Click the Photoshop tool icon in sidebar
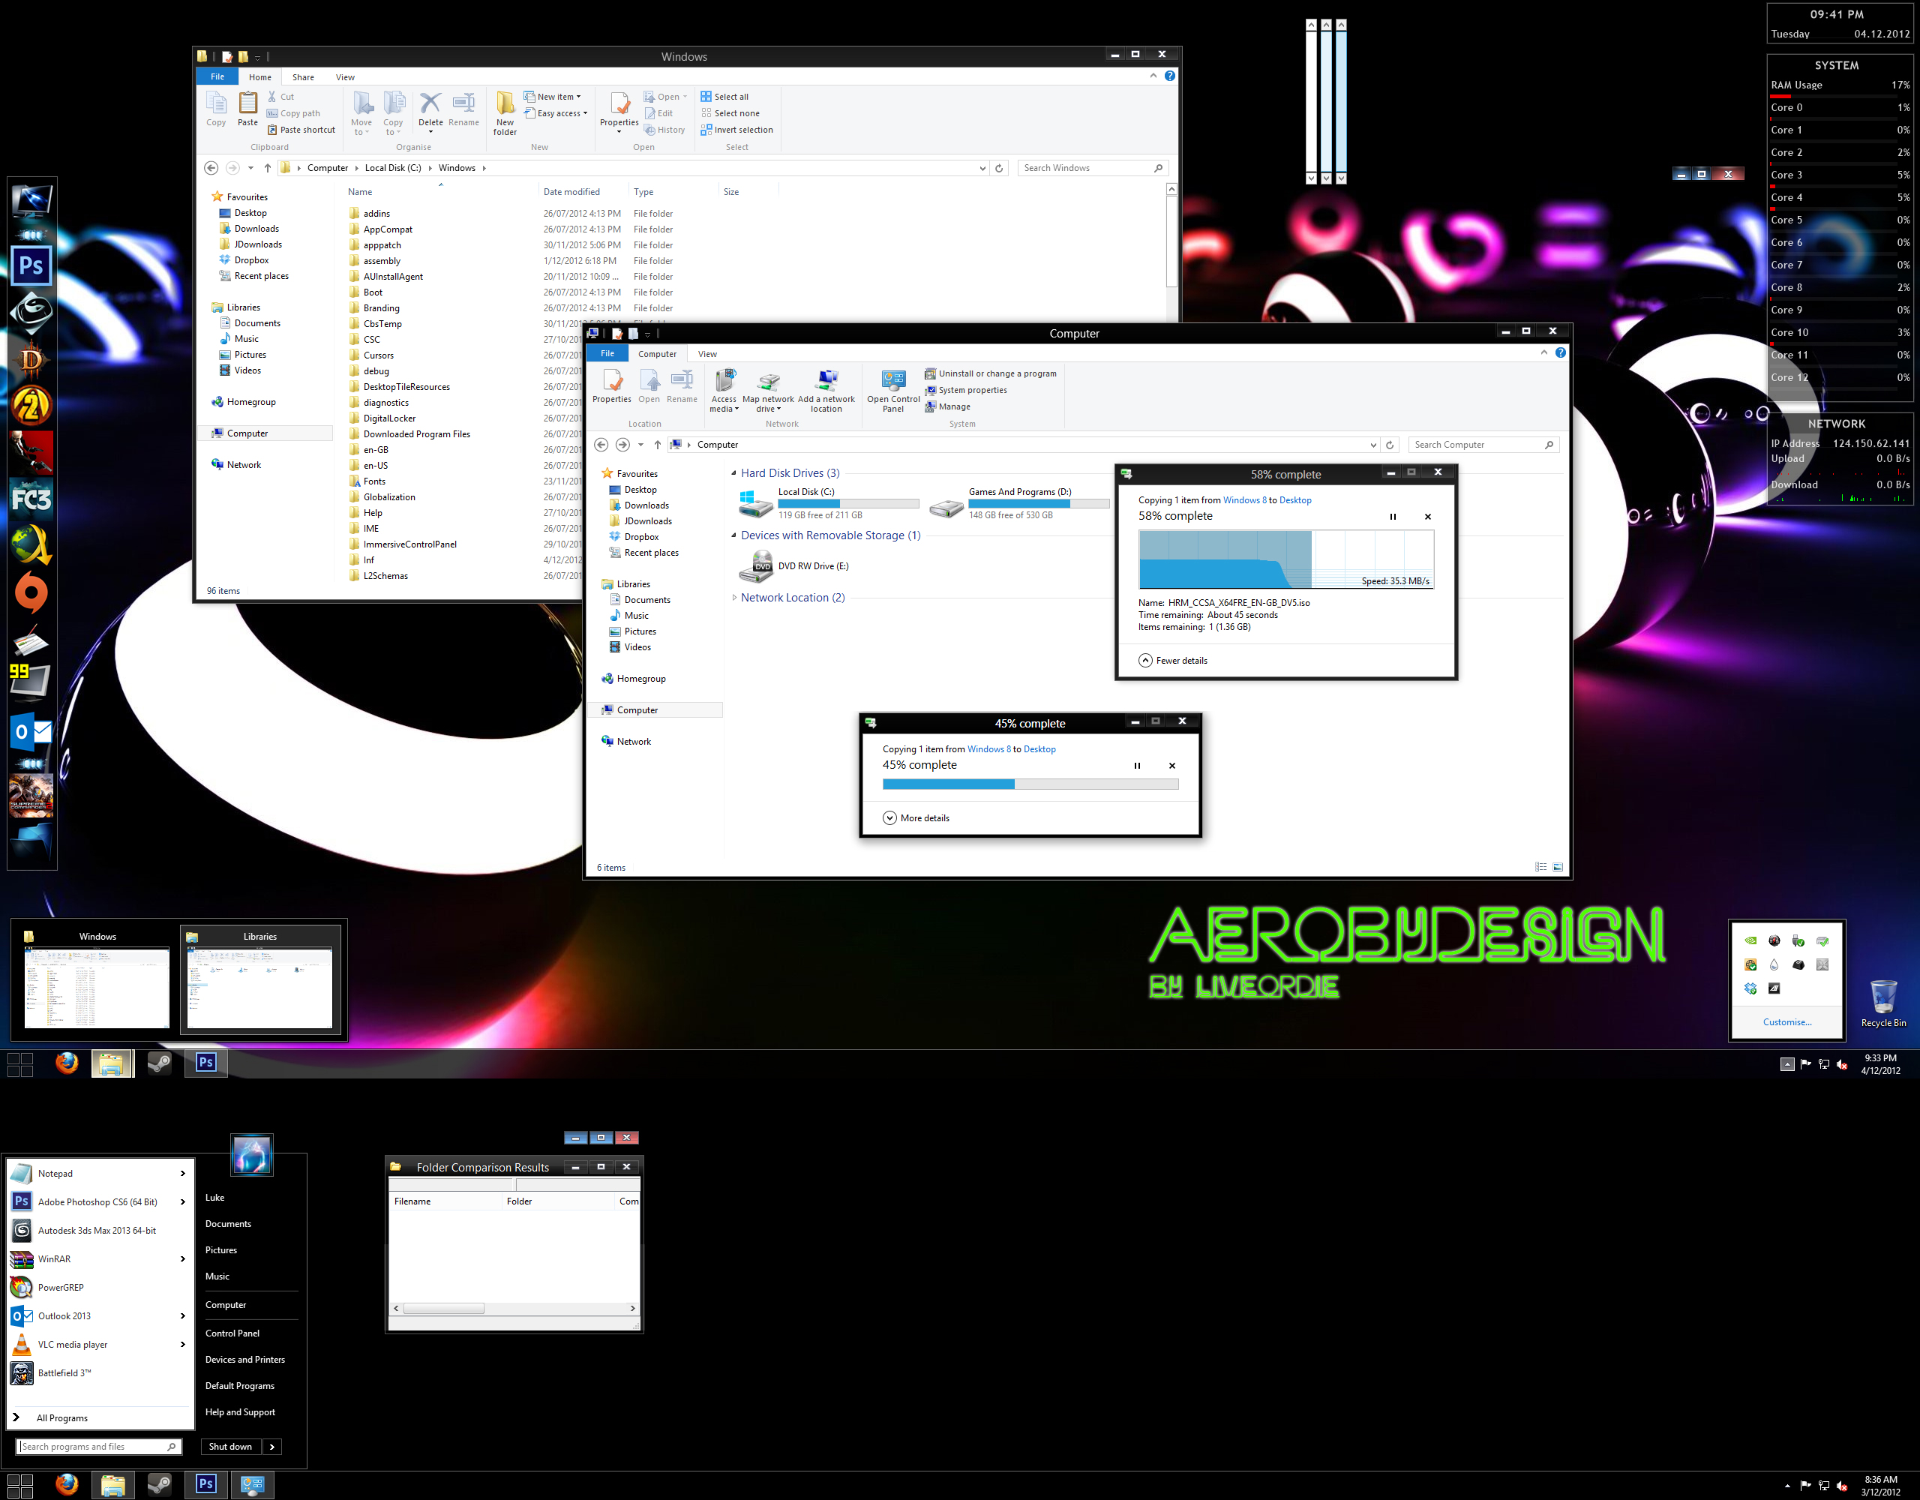The height and width of the screenshot is (1500, 1920). click(x=29, y=265)
